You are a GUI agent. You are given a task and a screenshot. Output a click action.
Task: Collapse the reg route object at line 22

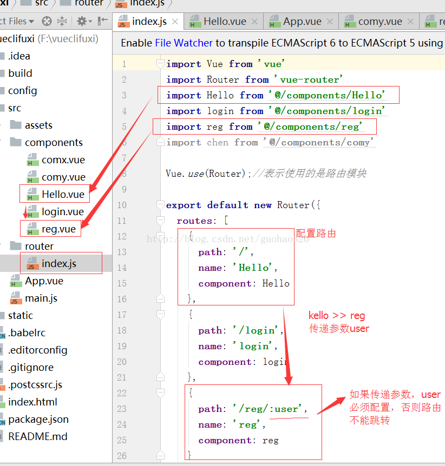(160, 393)
